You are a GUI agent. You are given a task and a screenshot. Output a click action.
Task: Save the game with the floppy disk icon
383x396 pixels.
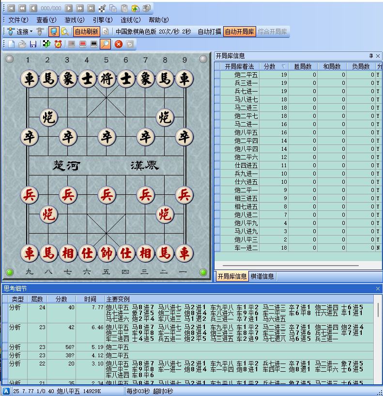(x=33, y=44)
